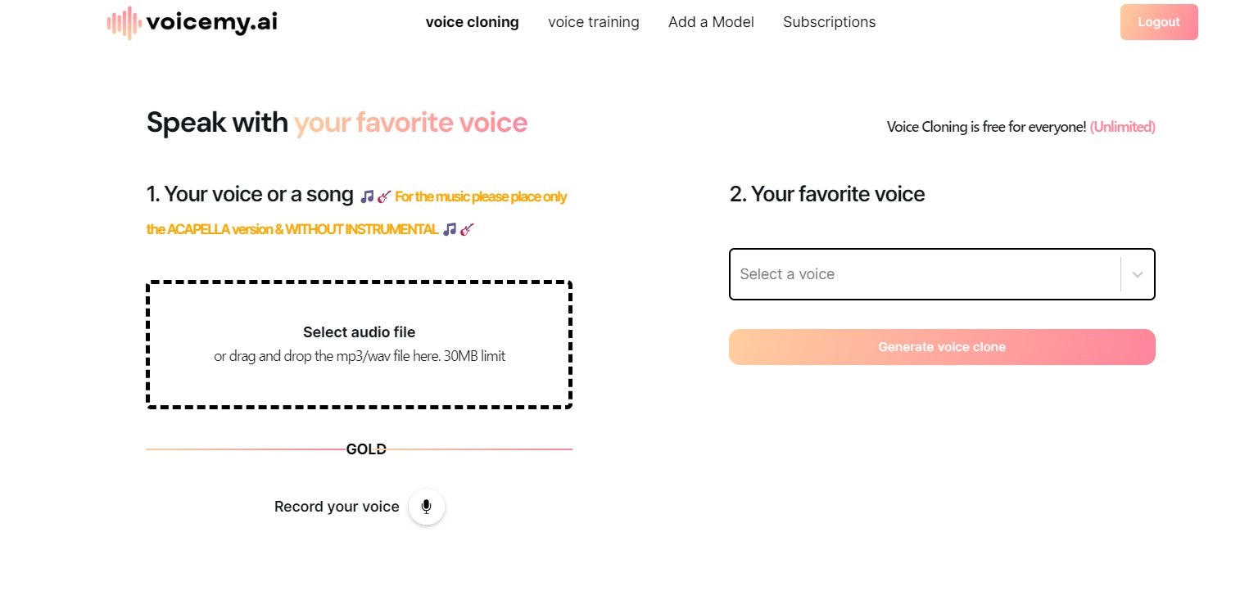This screenshot has height=609, width=1240.
Task: Click the guitar emoji beside song heading
Action: [x=384, y=196]
